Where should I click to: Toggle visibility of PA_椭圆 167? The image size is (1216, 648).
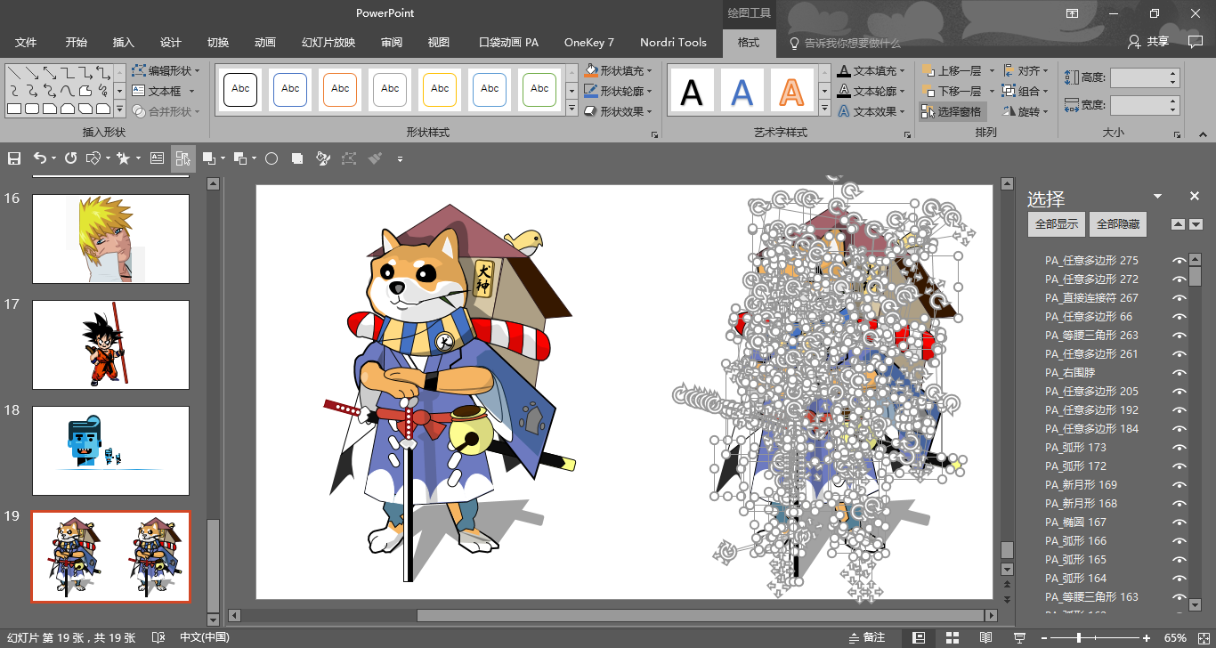(1180, 522)
